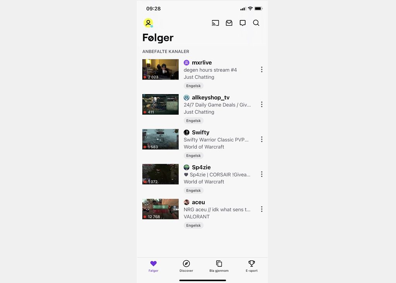Select the allkeyshop_tv channel name
Image resolution: width=396 pixels, height=283 pixels.
point(211,98)
